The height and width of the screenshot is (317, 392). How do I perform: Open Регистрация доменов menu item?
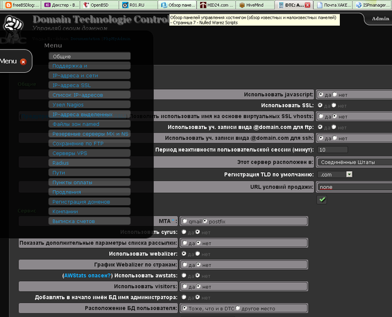[x=89, y=202]
